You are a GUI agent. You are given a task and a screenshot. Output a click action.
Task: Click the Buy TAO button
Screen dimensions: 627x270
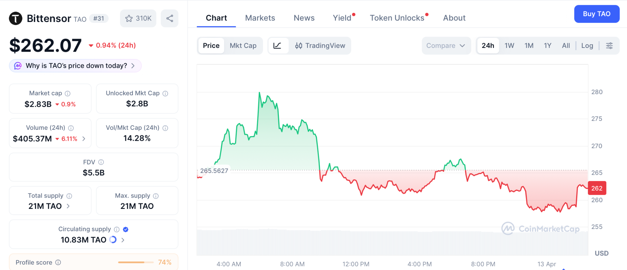tap(596, 14)
